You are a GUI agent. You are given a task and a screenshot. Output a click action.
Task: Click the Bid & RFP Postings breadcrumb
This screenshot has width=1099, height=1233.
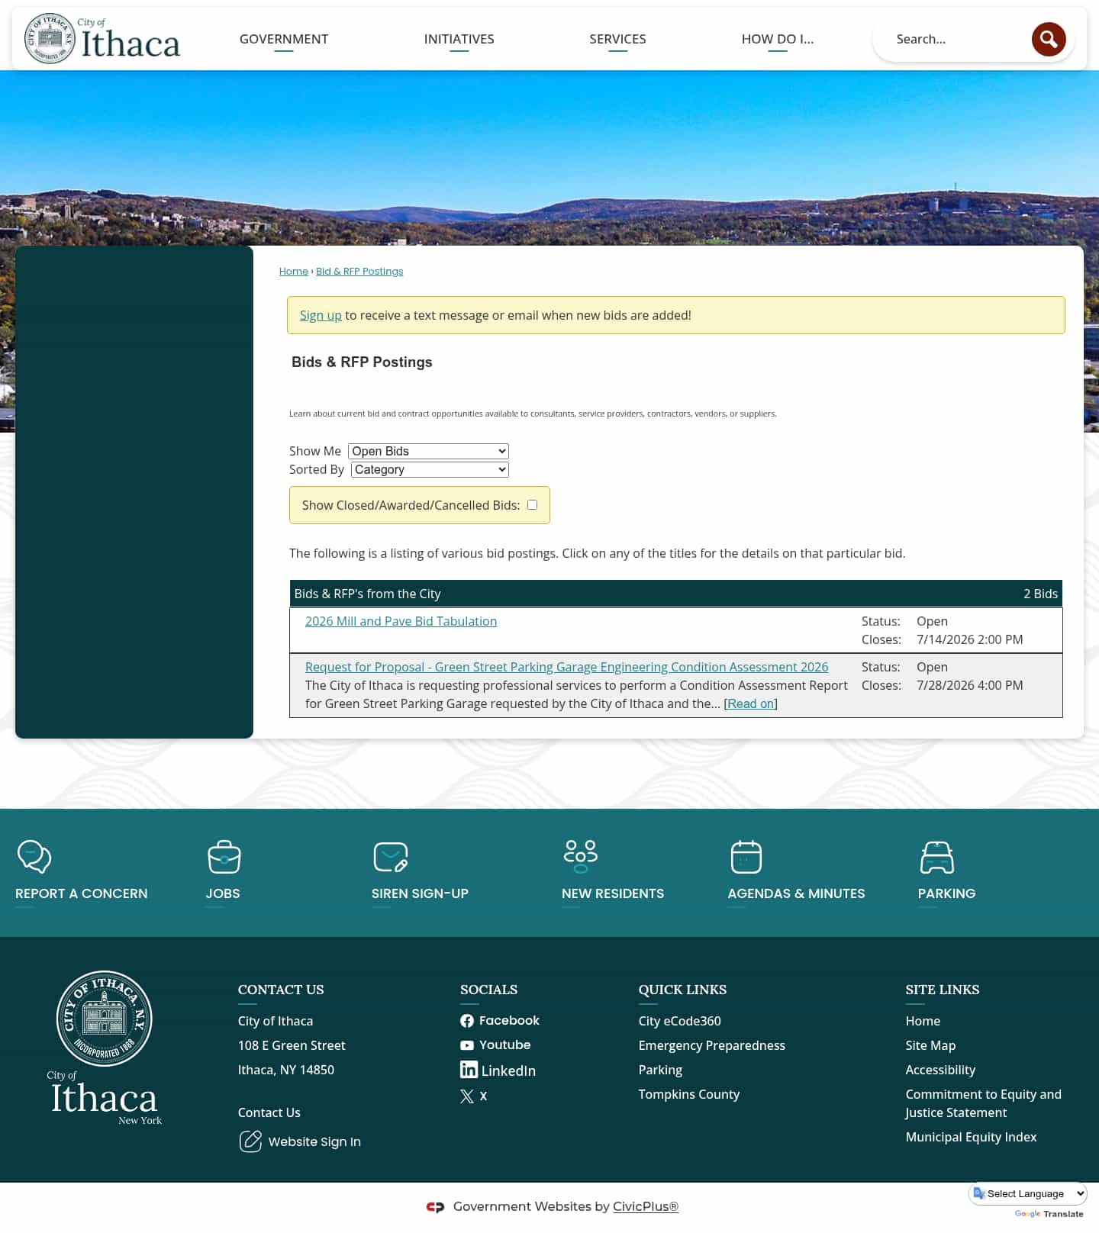click(x=359, y=272)
